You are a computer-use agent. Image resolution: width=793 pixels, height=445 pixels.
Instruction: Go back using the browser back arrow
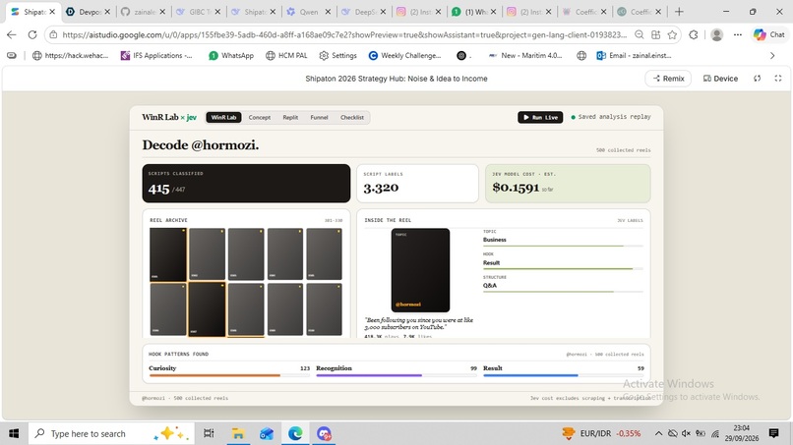12,34
